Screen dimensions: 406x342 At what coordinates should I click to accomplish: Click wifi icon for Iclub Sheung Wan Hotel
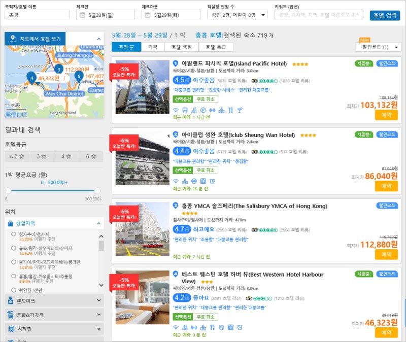coord(176,181)
